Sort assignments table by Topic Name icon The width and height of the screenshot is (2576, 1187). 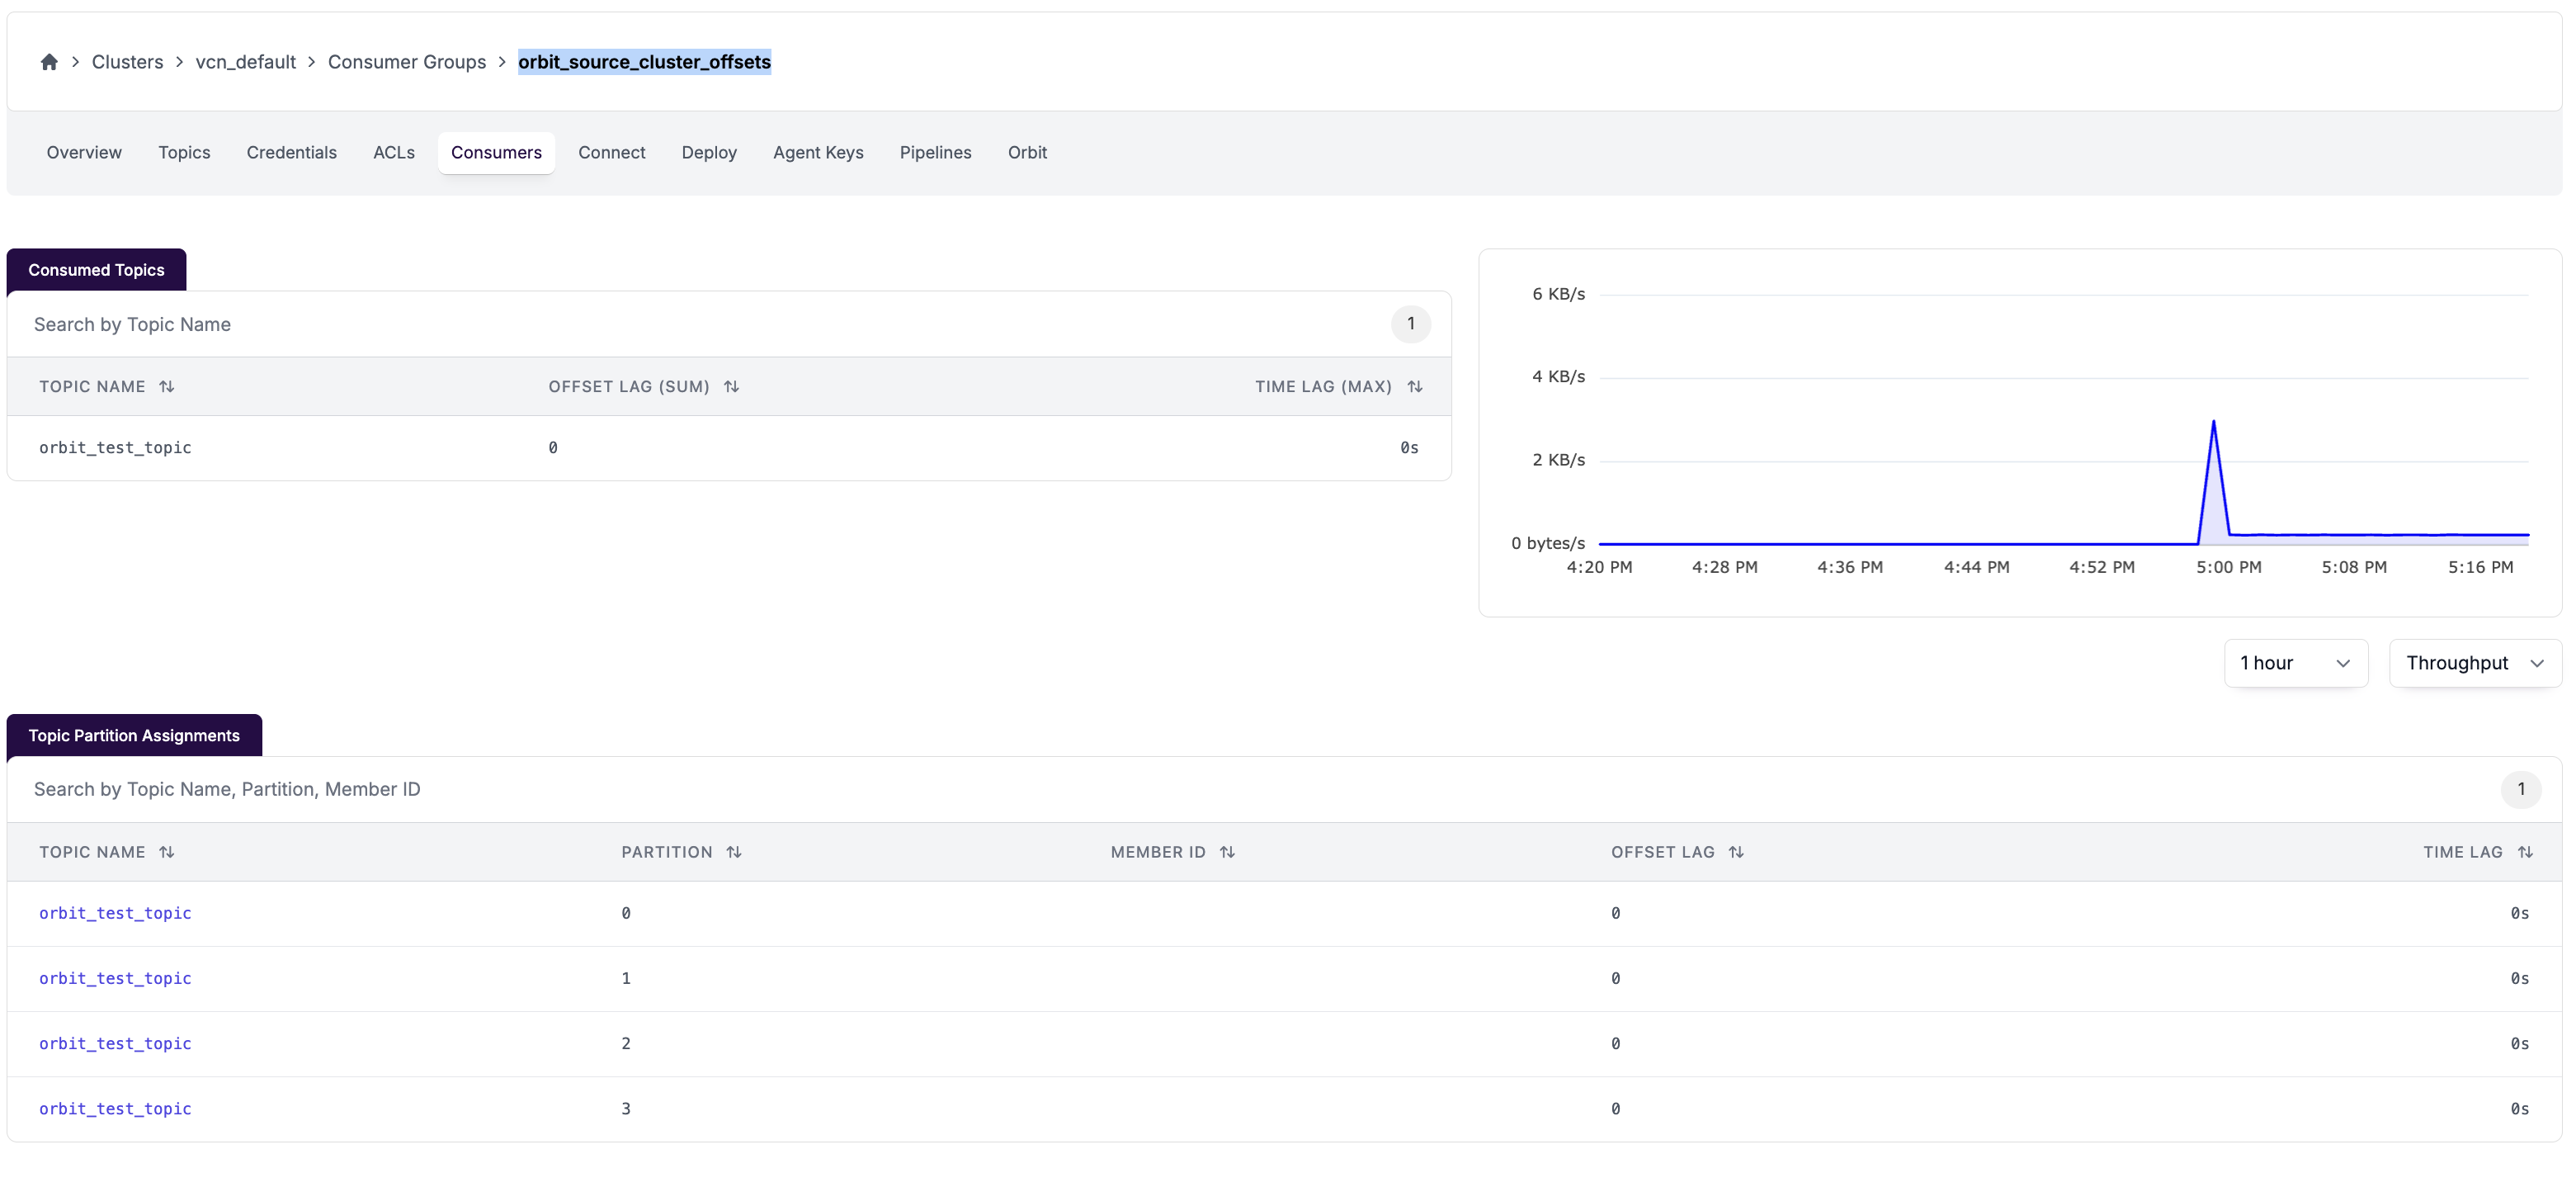tap(167, 852)
